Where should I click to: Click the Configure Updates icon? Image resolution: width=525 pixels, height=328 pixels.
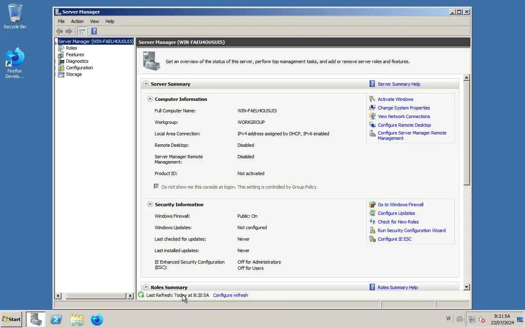click(372, 213)
